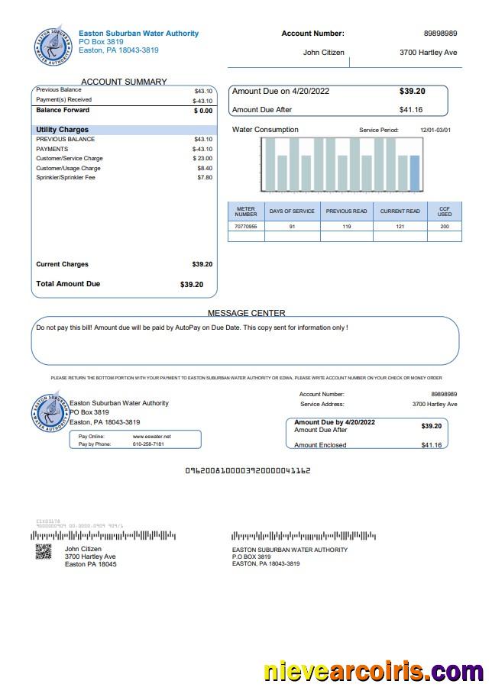Image resolution: width=492 pixels, height=697 pixels.
Task: Click the METER NUMBER column header
Action: pos(246,211)
